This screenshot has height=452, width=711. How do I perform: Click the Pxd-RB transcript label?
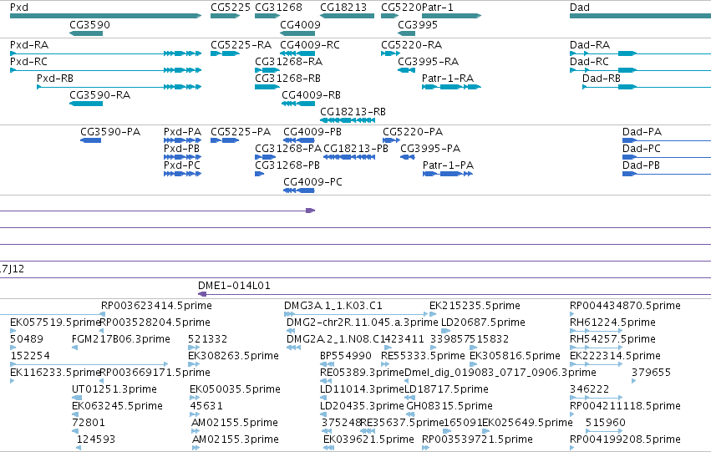pos(55,79)
